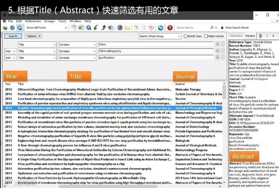This screenshot has height=188, width=279.
Task: Open the Search Whole Group dropdown
Action: (160, 36)
